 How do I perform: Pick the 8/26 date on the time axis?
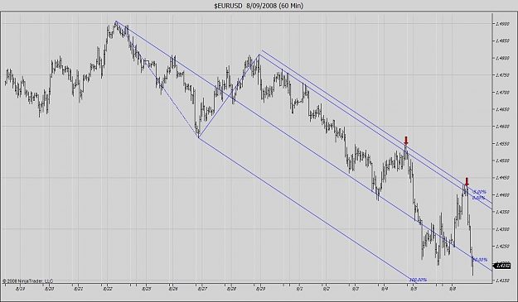(173, 289)
